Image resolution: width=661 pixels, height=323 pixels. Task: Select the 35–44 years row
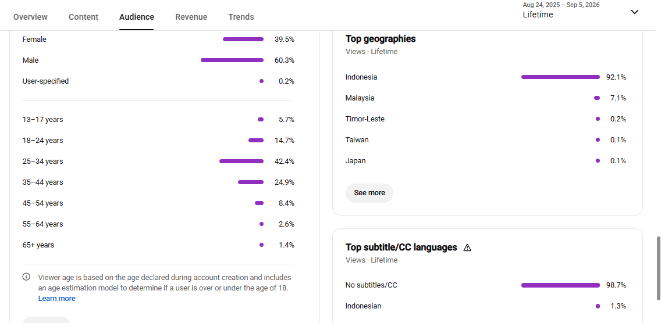158,182
